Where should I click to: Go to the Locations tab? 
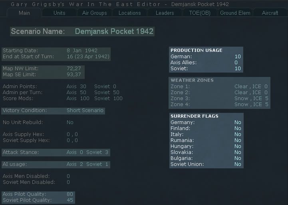point(129,13)
